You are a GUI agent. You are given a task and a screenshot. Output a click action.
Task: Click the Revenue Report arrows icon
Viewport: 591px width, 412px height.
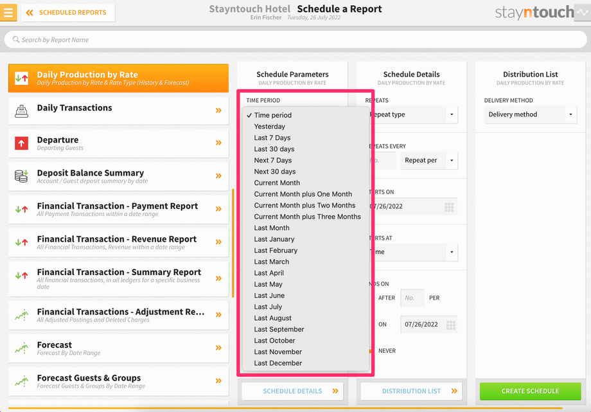click(x=21, y=242)
